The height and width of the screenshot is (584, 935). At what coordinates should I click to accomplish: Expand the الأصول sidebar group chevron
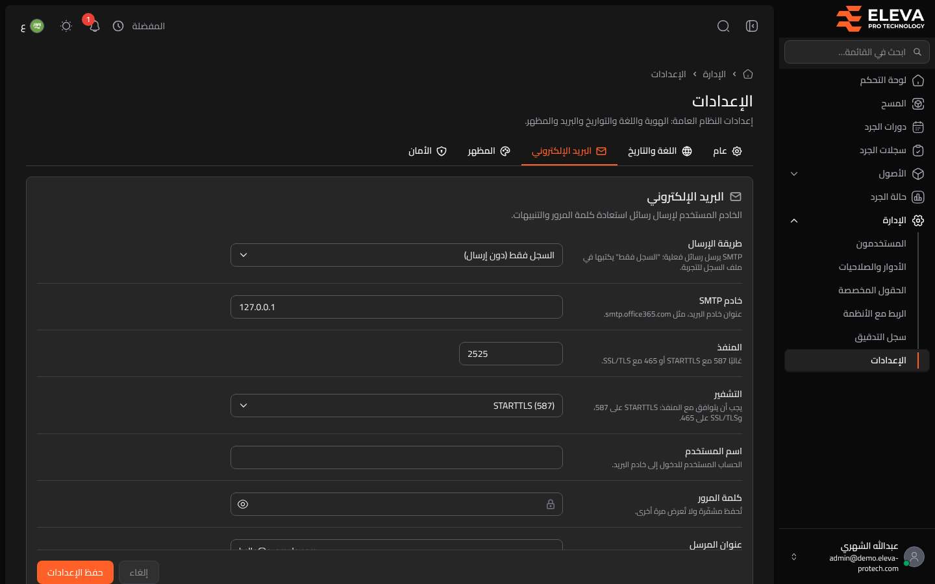pyautogui.click(x=794, y=174)
